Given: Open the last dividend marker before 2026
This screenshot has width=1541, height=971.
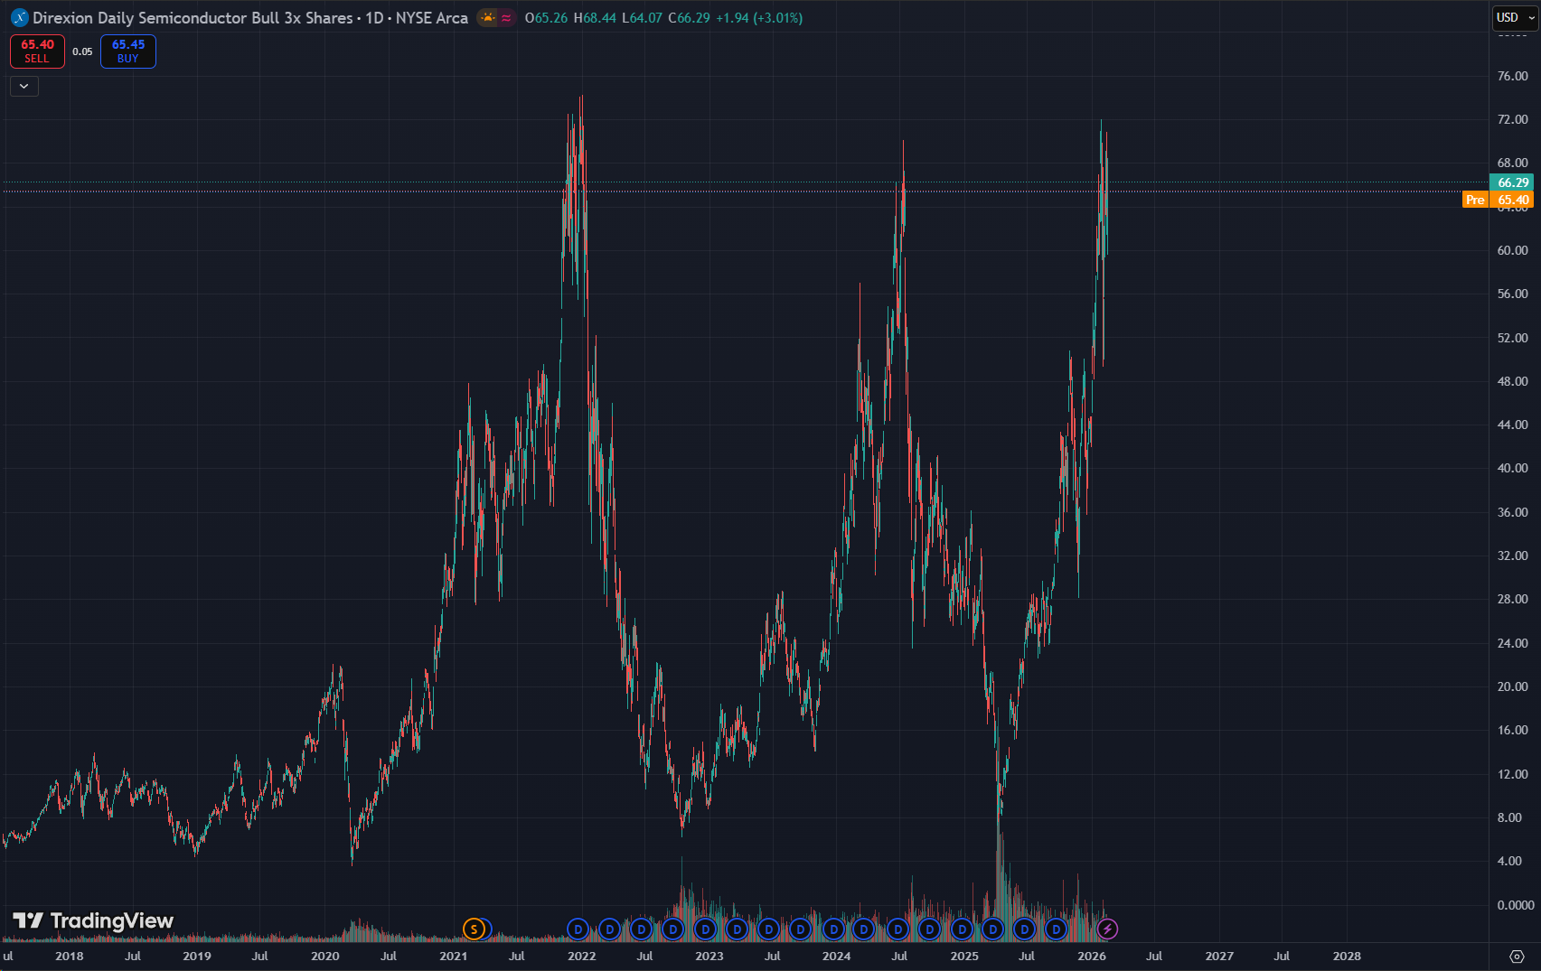Looking at the screenshot, I should tap(1056, 929).
